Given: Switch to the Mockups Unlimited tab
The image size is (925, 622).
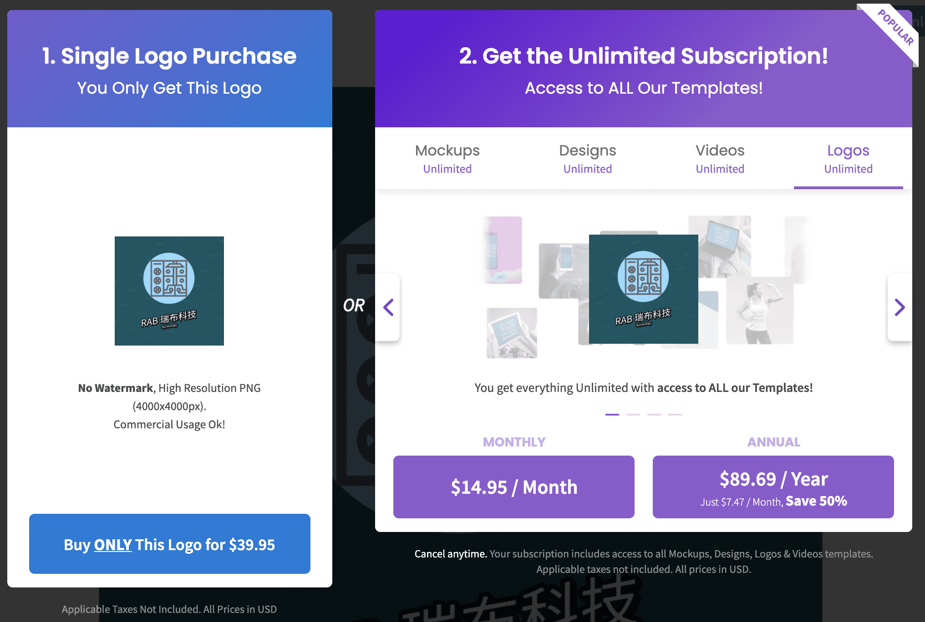Looking at the screenshot, I should point(447,159).
